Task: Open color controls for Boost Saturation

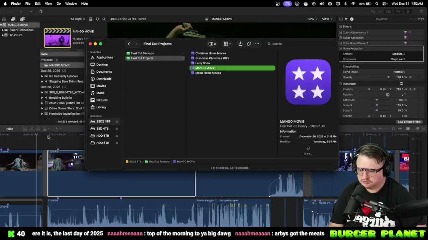Action: [x=406, y=38]
